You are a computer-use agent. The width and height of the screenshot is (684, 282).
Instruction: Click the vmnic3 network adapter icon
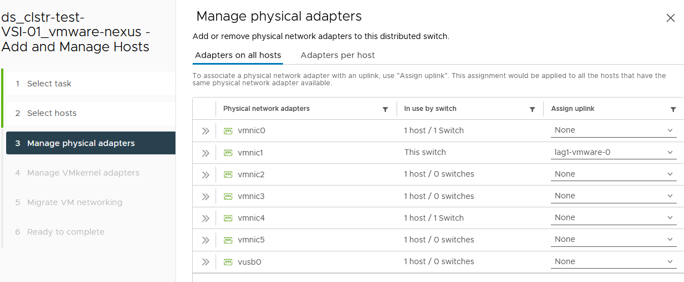point(228,196)
